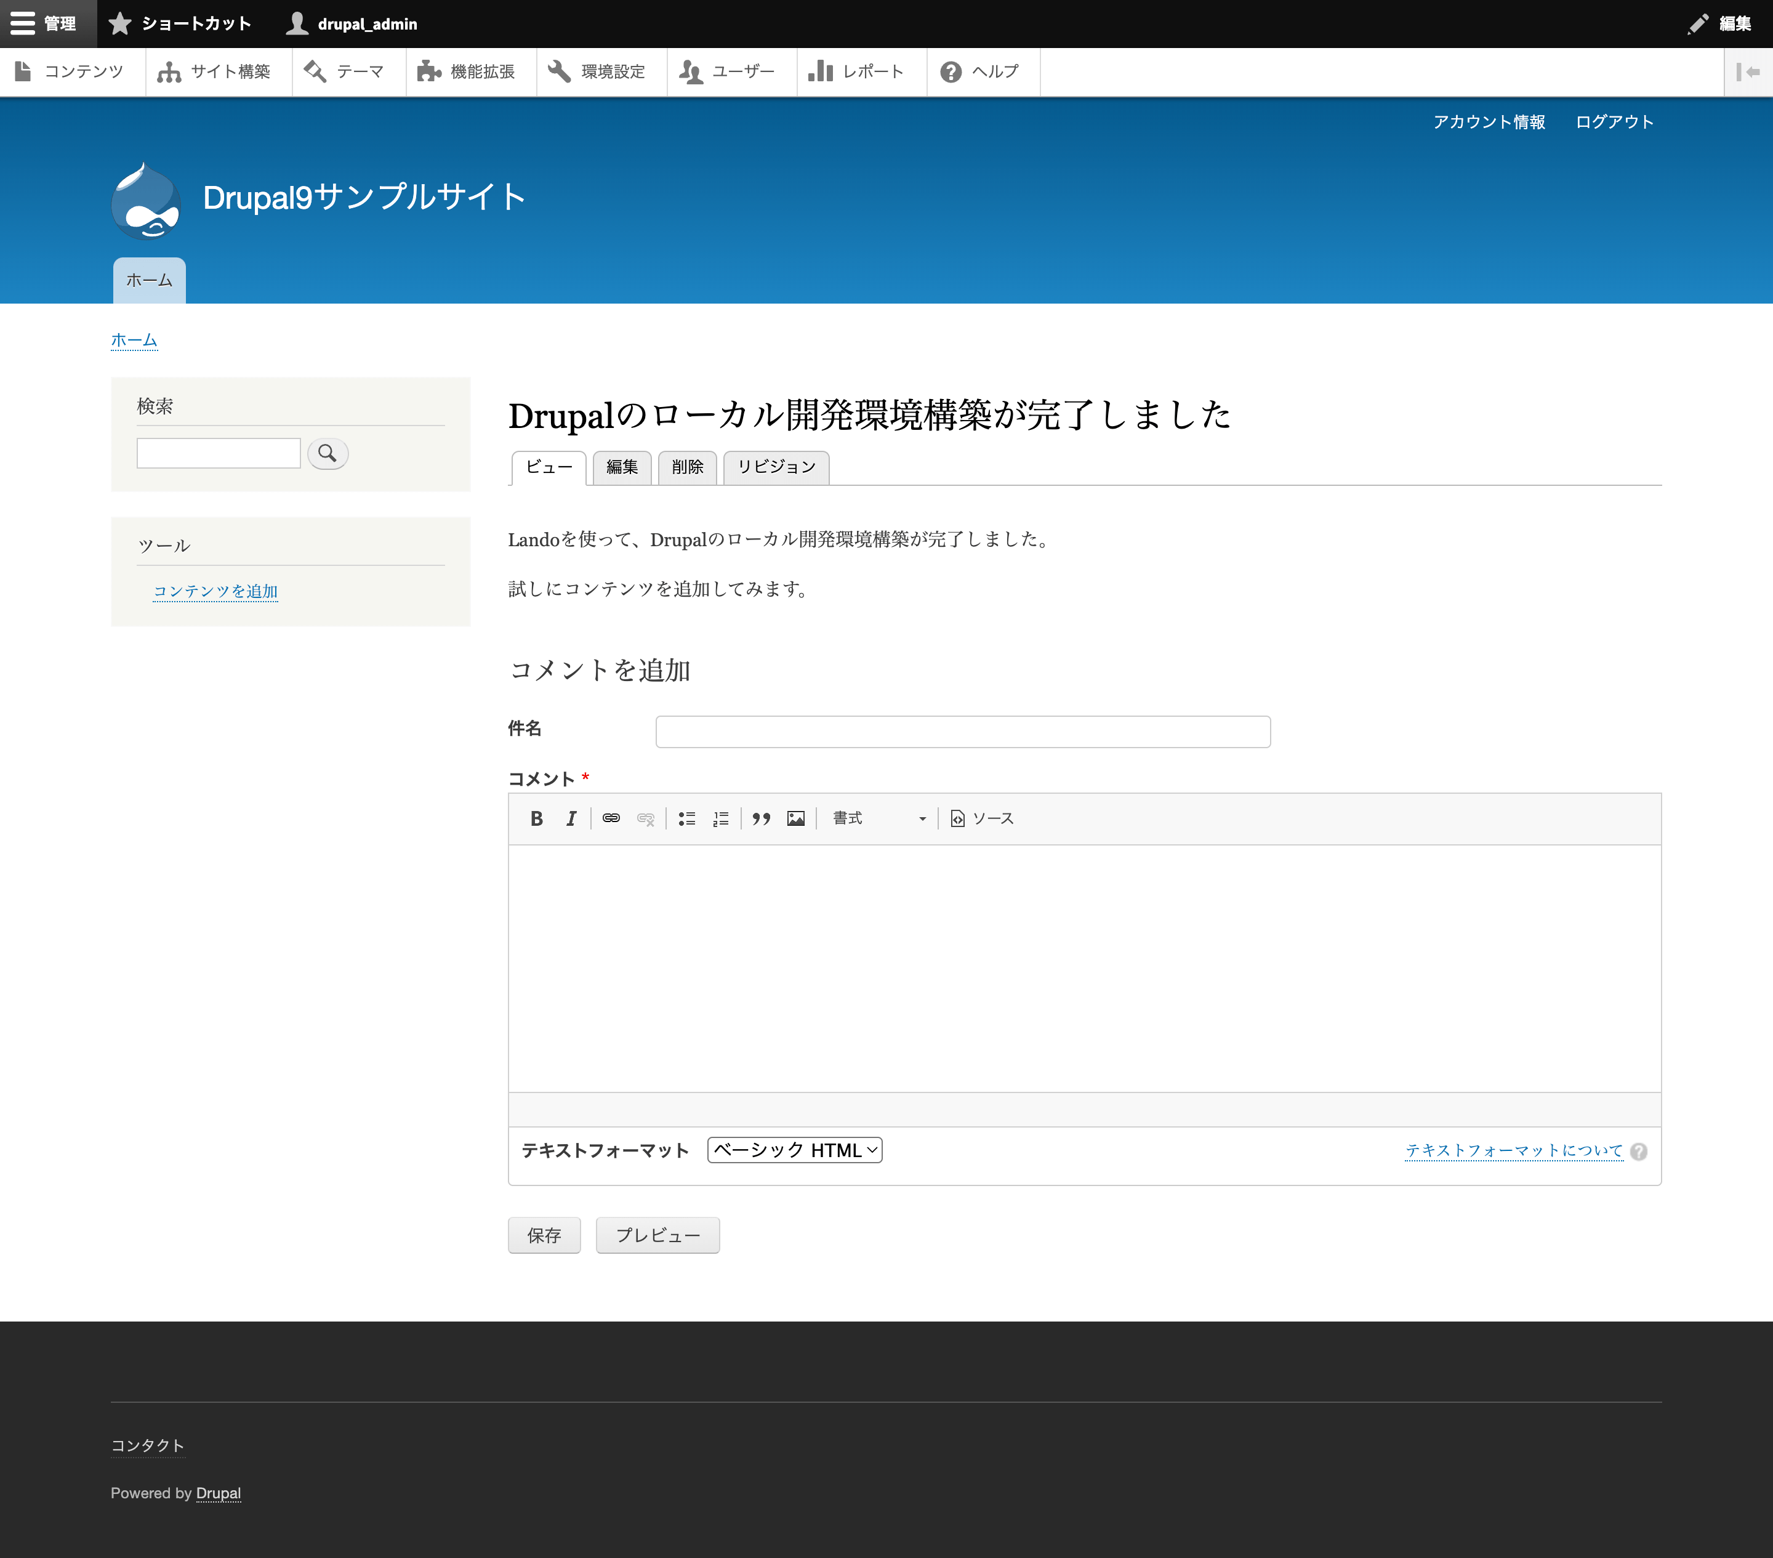The height and width of the screenshot is (1558, 1773).
Task: Open the レポート admin menu
Action: pyautogui.click(x=861, y=72)
